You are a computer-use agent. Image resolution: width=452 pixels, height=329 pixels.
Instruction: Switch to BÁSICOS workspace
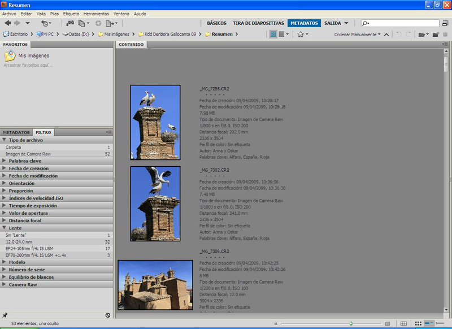point(217,23)
